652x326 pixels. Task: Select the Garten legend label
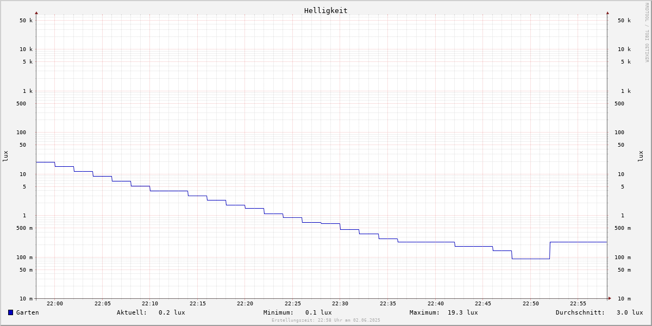point(28,312)
